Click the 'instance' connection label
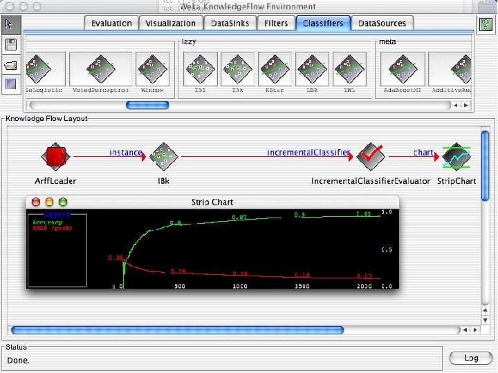 125,153
